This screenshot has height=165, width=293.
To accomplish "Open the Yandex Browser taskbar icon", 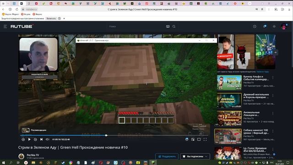I will coord(26,163).
